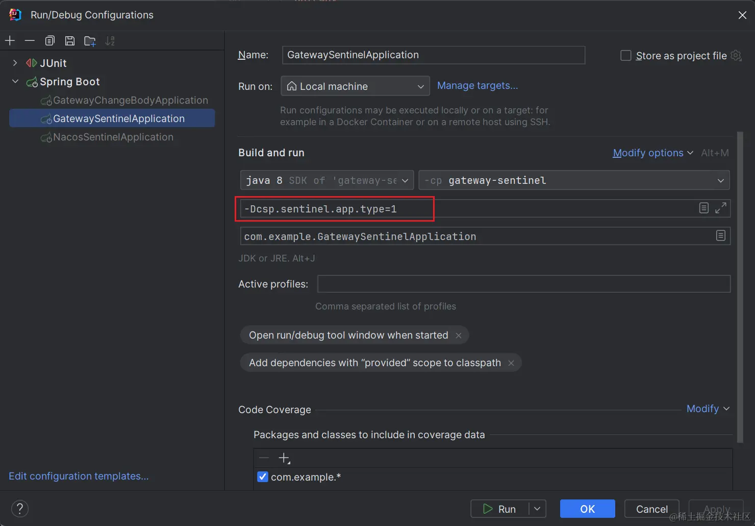The image size is (755, 526).
Task: Open the Run button's dropdown arrow
Action: click(x=537, y=509)
